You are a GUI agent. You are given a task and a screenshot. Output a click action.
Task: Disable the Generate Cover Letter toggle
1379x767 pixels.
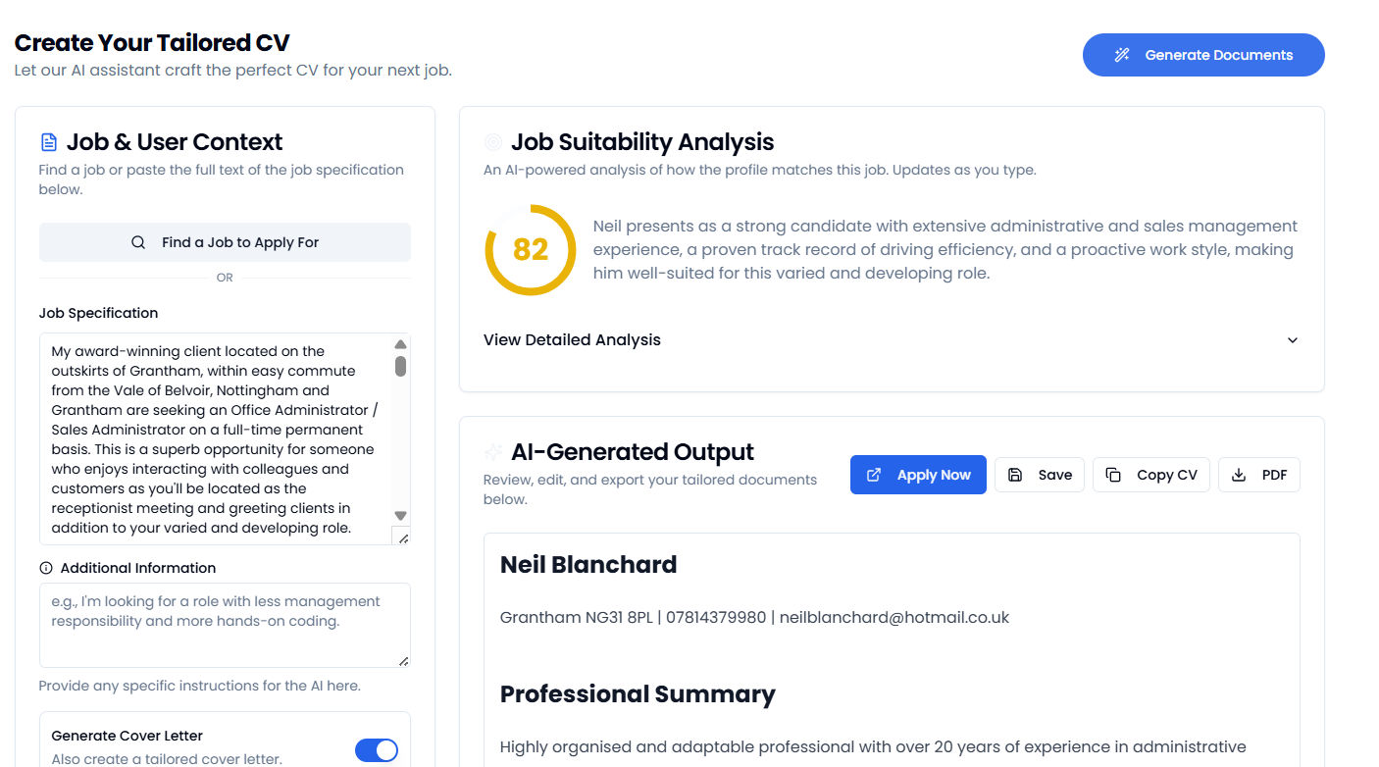point(377,749)
